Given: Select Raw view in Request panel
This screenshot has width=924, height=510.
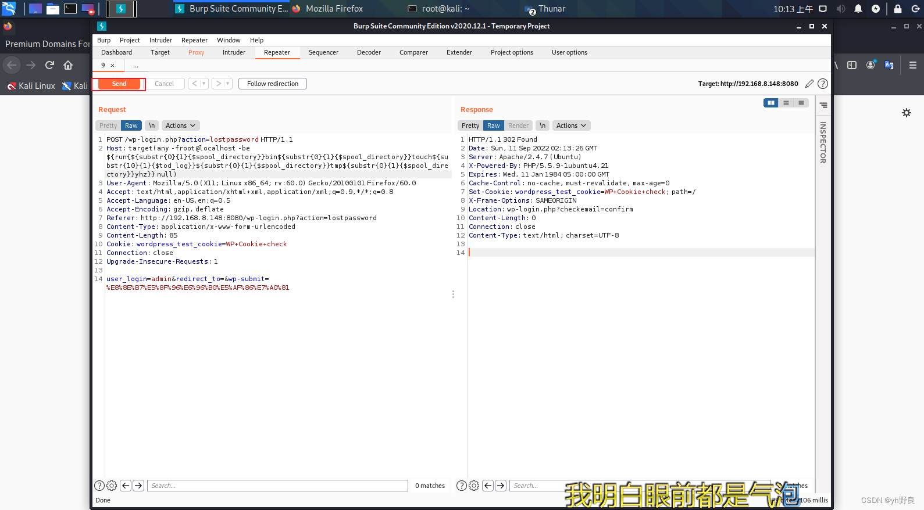Looking at the screenshot, I should (x=131, y=125).
